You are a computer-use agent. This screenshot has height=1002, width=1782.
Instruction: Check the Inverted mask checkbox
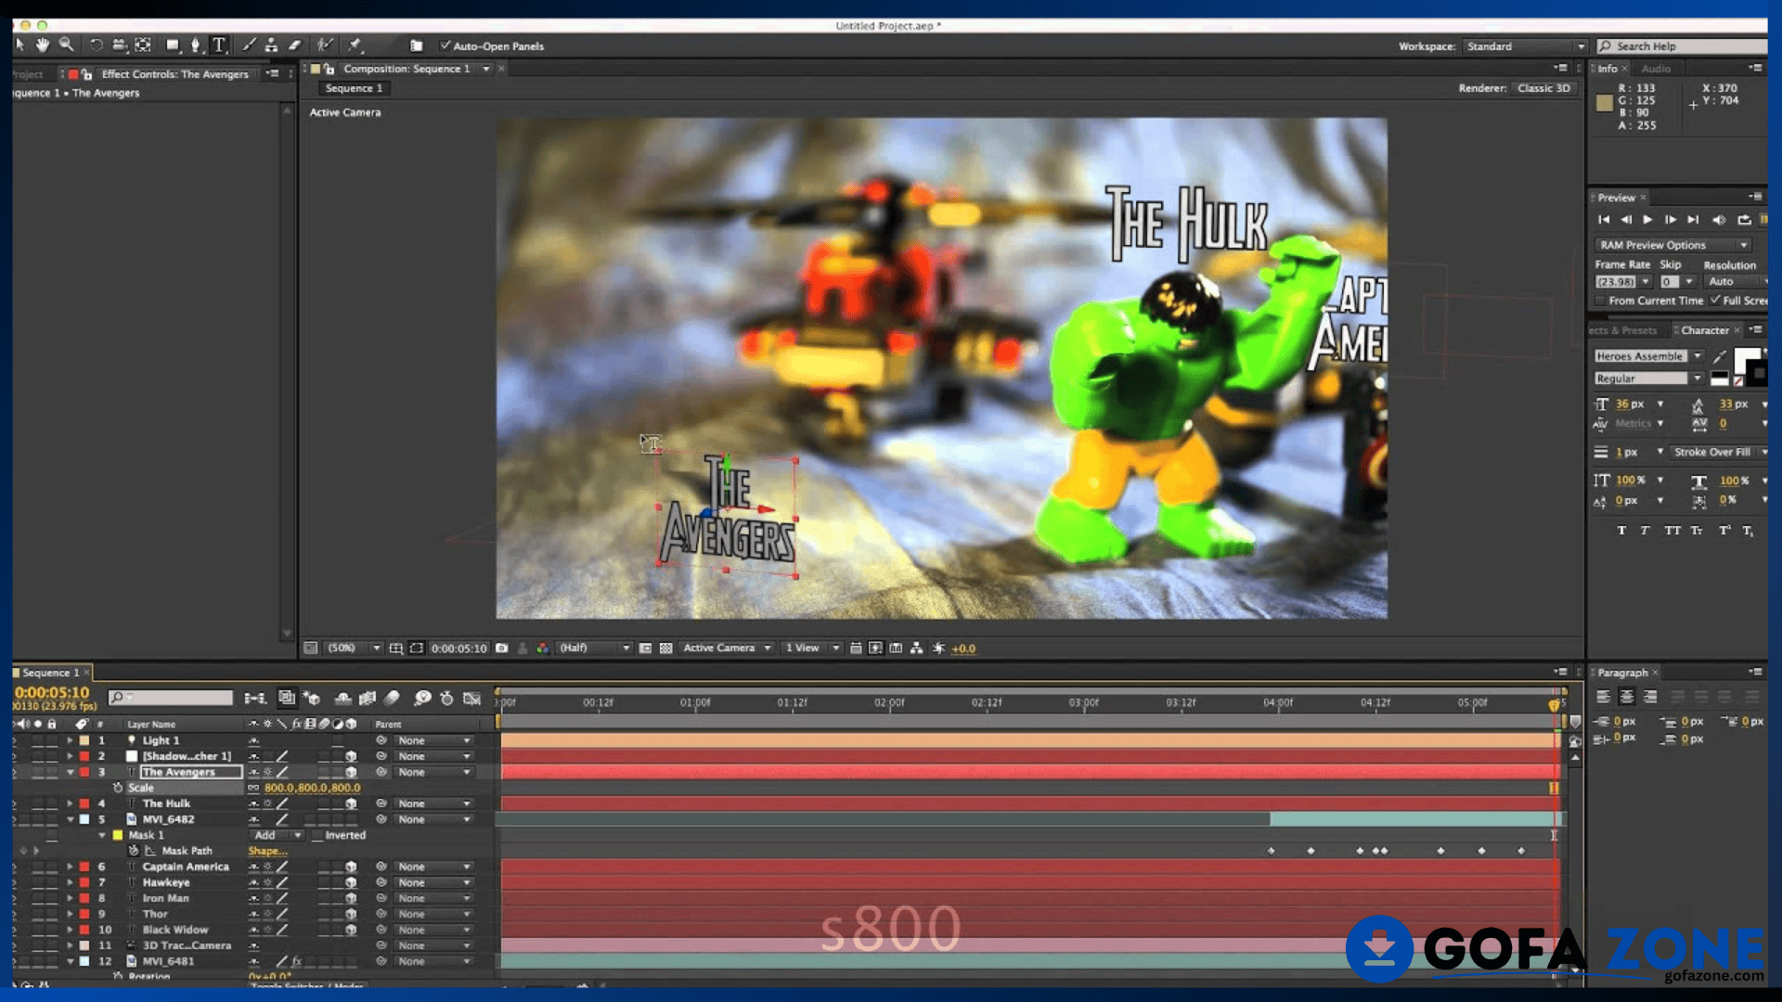316,835
